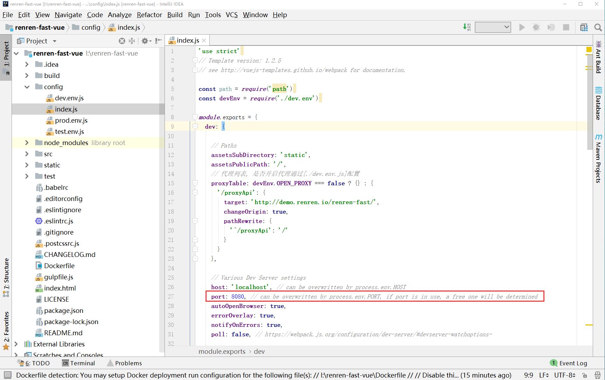Open the File menu
This screenshot has height=380, width=605.
click(x=8, y=15)
